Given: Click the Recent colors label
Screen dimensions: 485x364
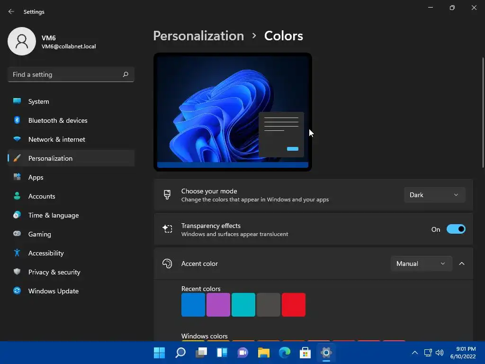Looking at the screenshot, I should pyautogui.click(x=201, y=289).
